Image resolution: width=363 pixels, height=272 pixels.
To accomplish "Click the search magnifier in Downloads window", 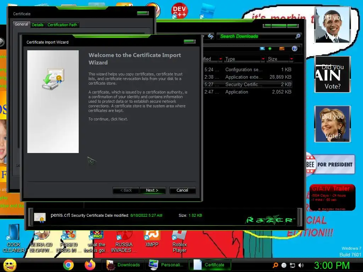I will tap(298, 36).
